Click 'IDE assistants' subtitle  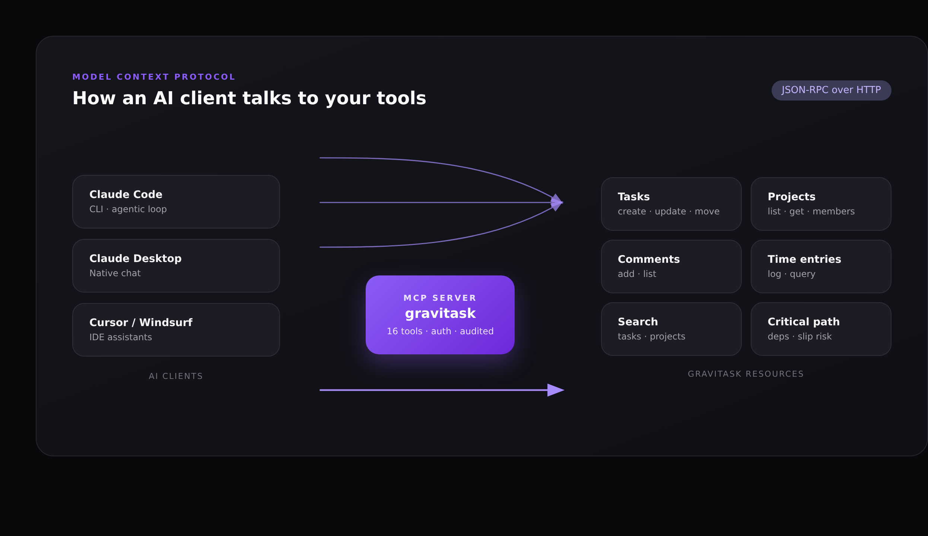click(x=121, y=337)
